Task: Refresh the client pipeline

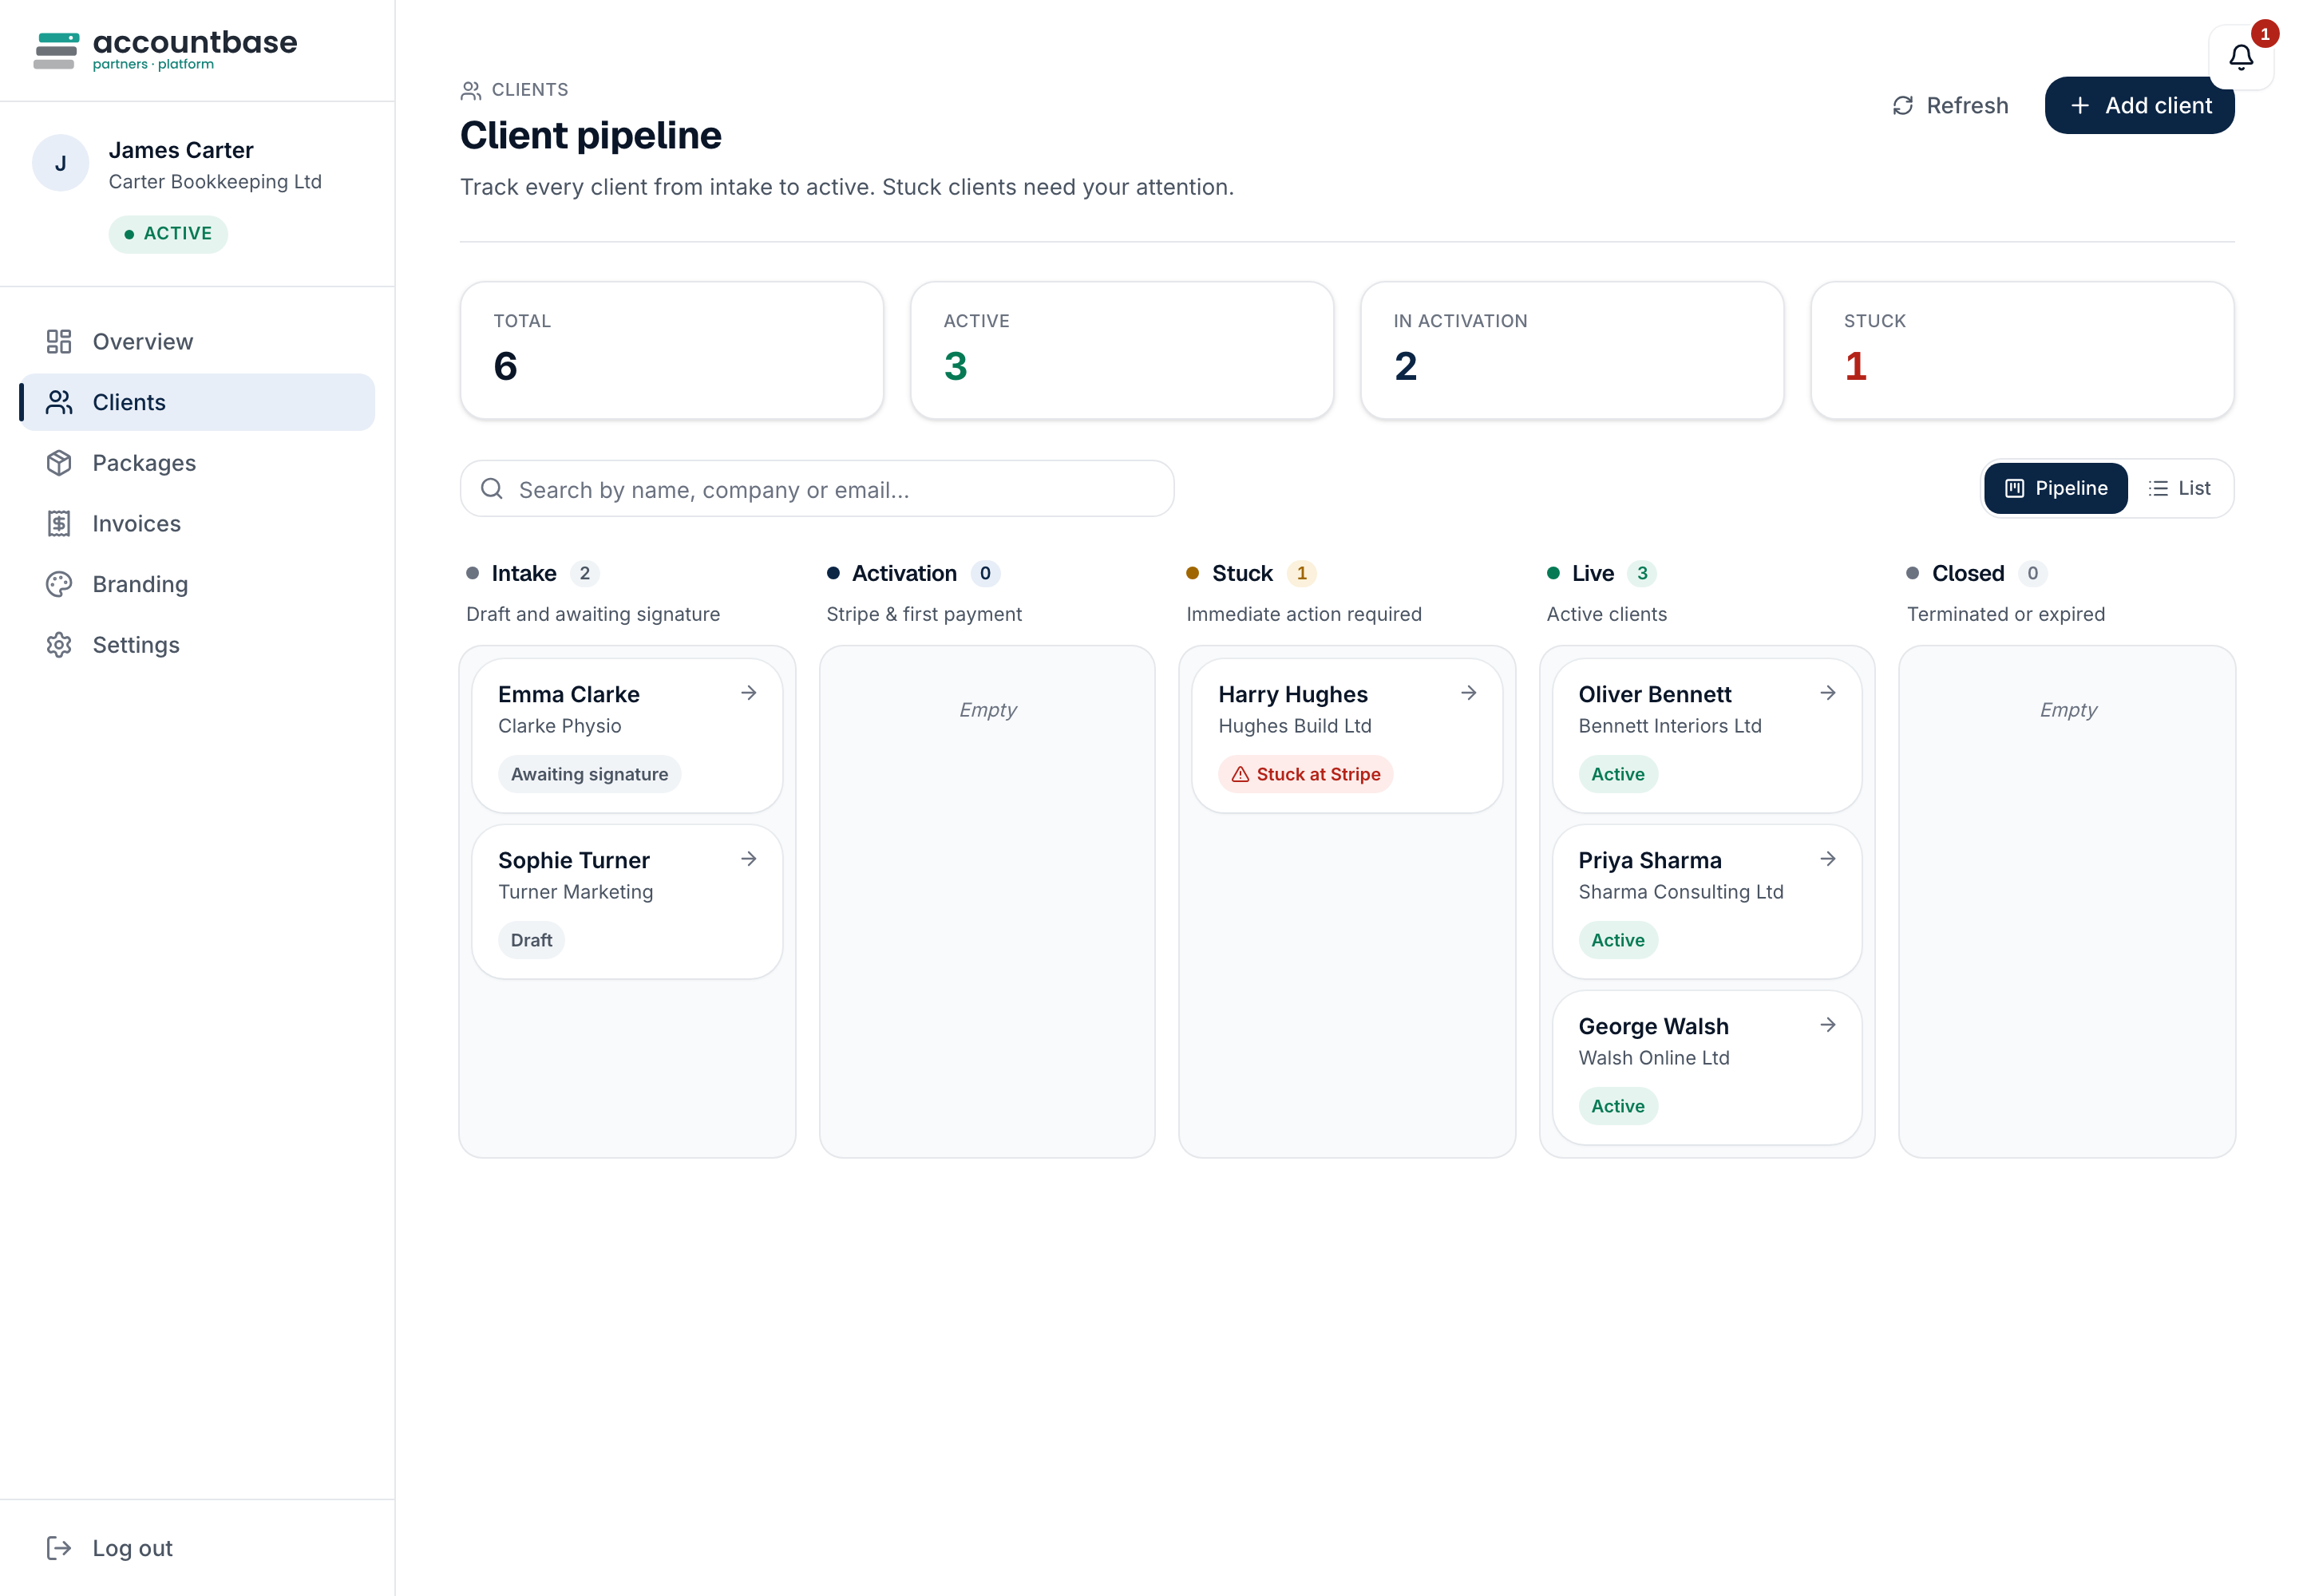Action: (x=1950, y=106)
